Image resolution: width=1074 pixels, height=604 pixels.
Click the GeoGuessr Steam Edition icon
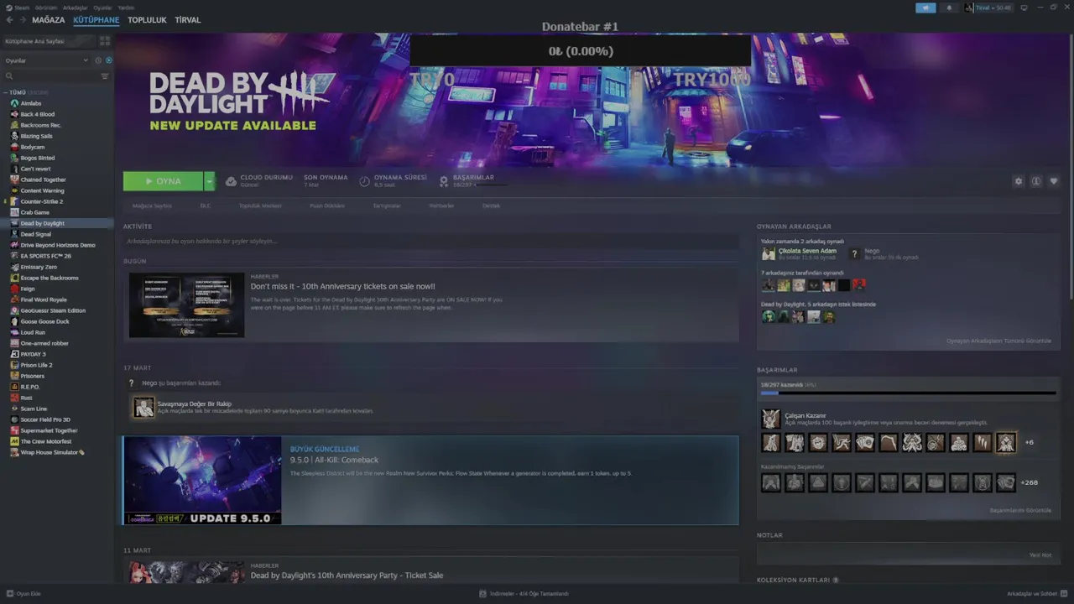(14, 310)
